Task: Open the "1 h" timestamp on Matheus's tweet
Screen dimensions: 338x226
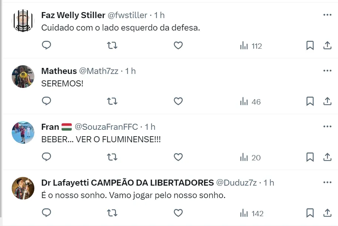Action: (130, 71)
